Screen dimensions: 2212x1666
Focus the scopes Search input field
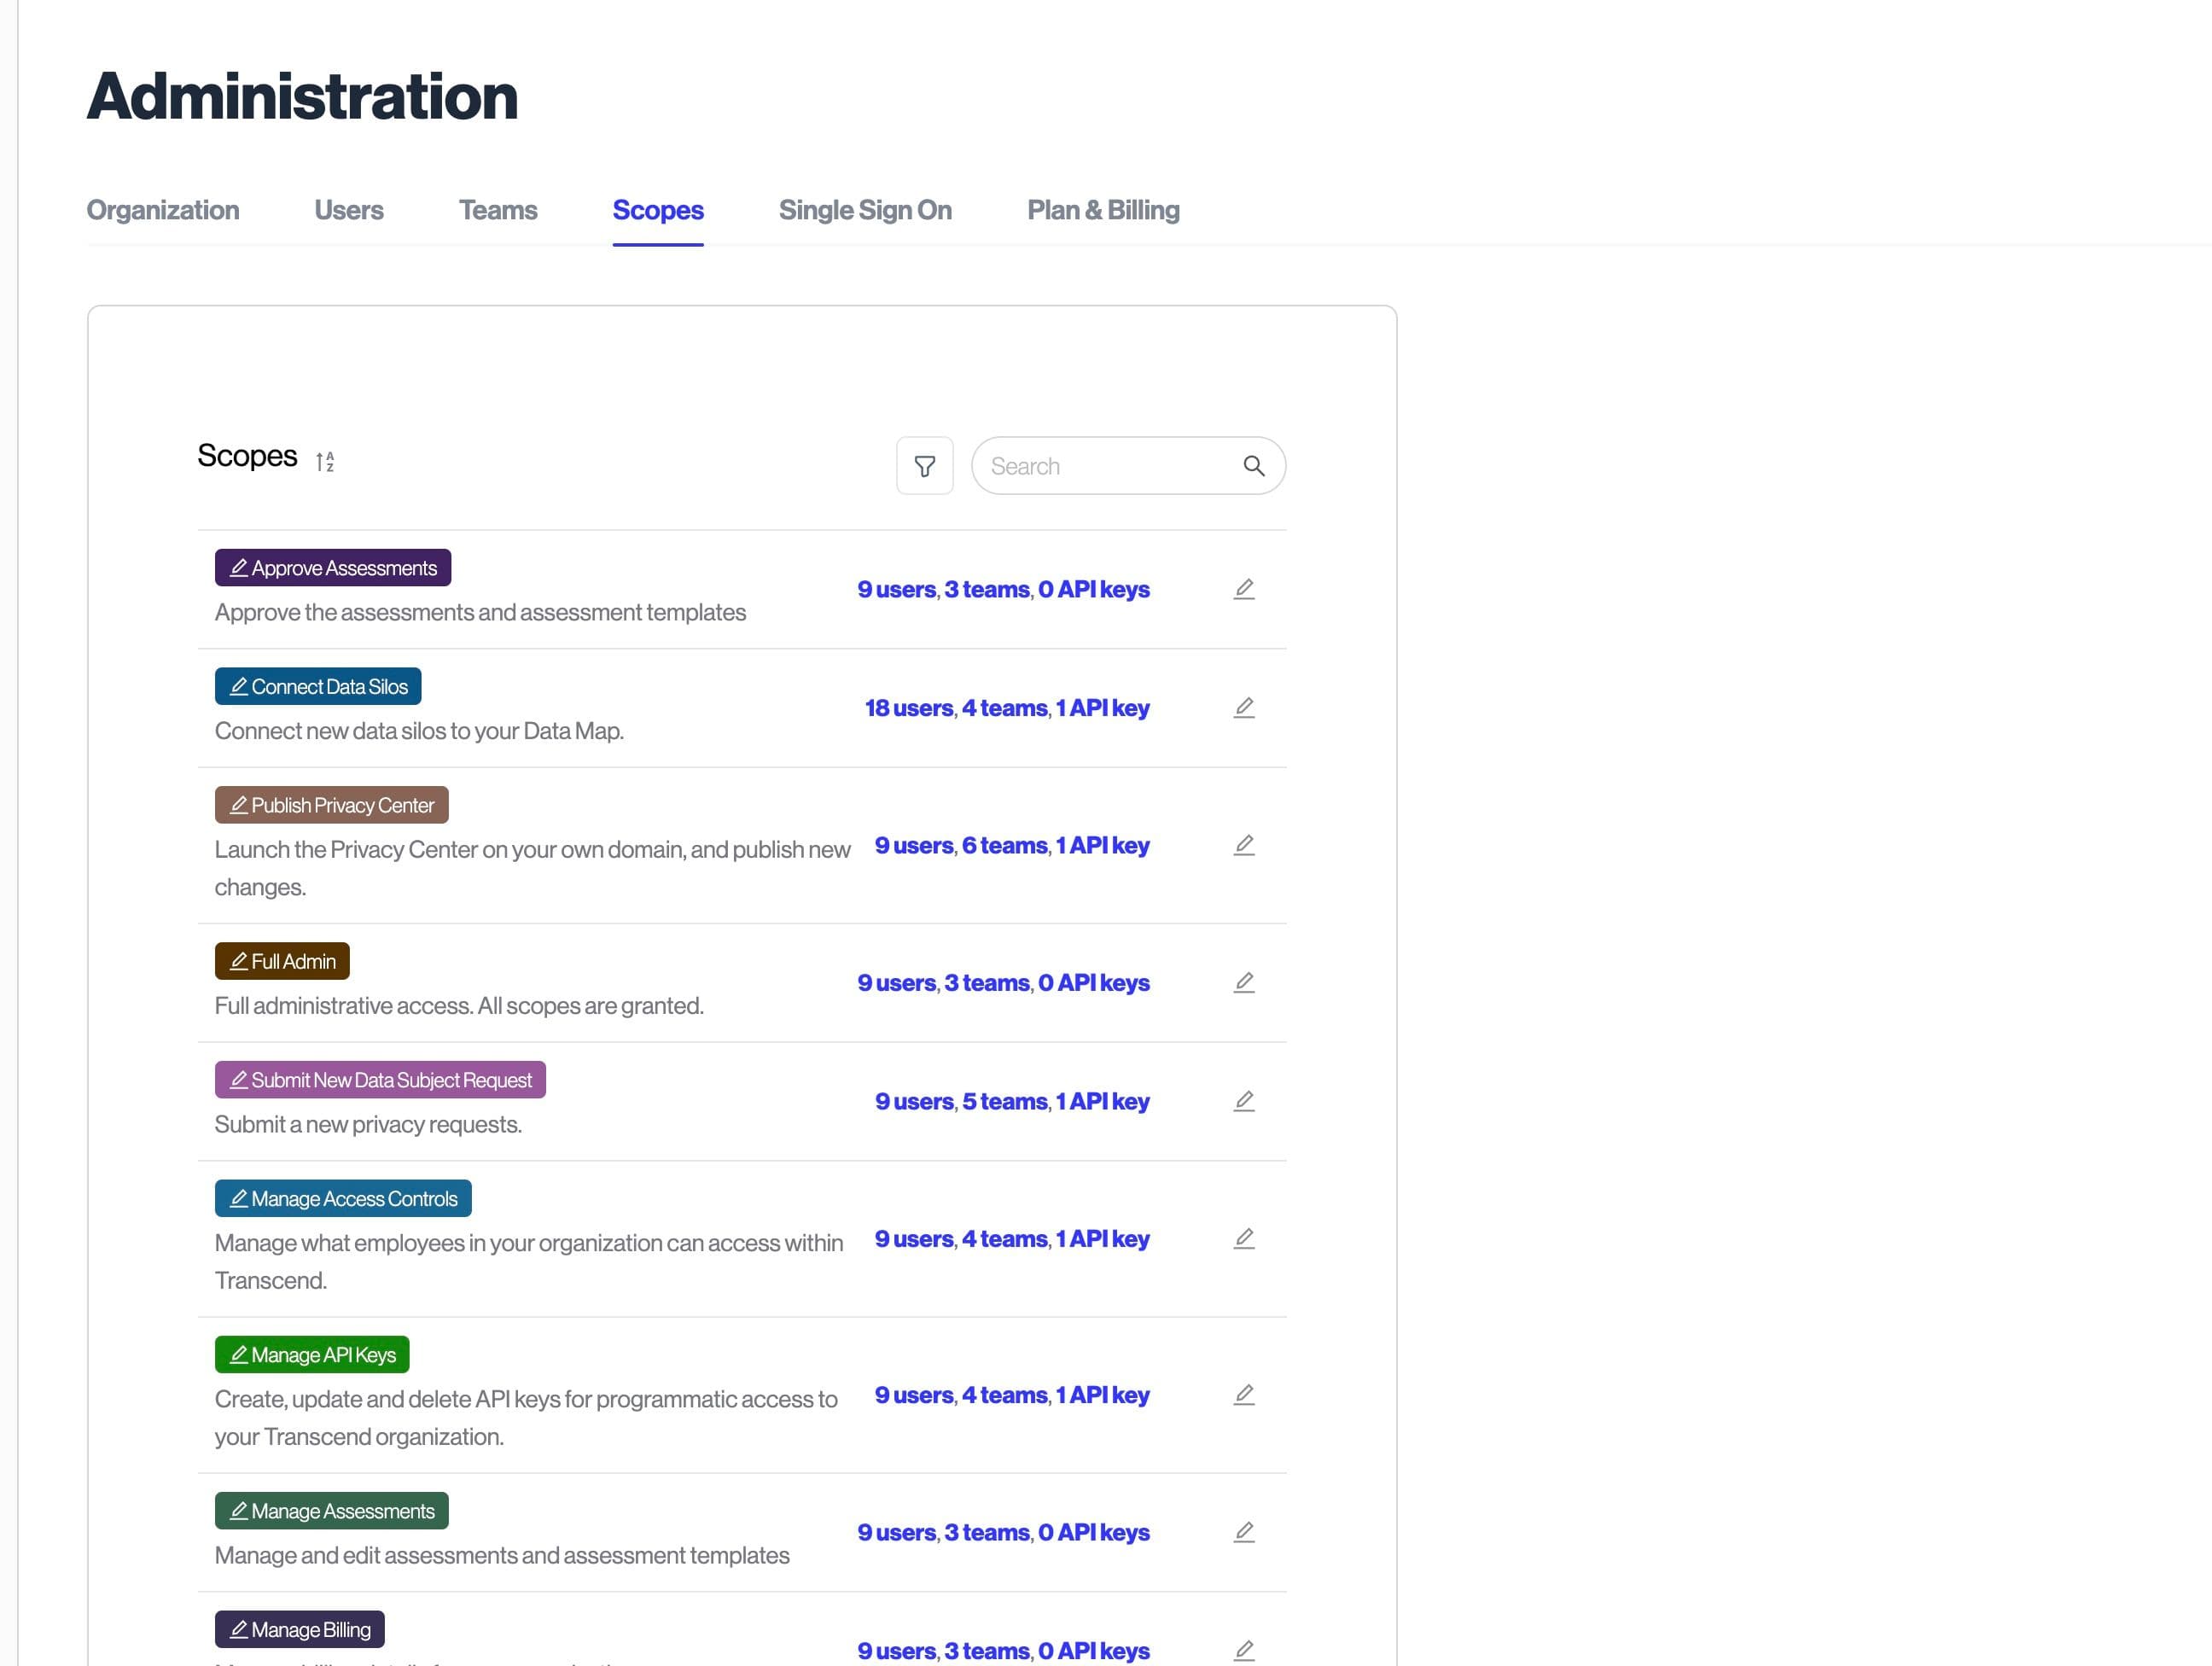(1105, 466)
